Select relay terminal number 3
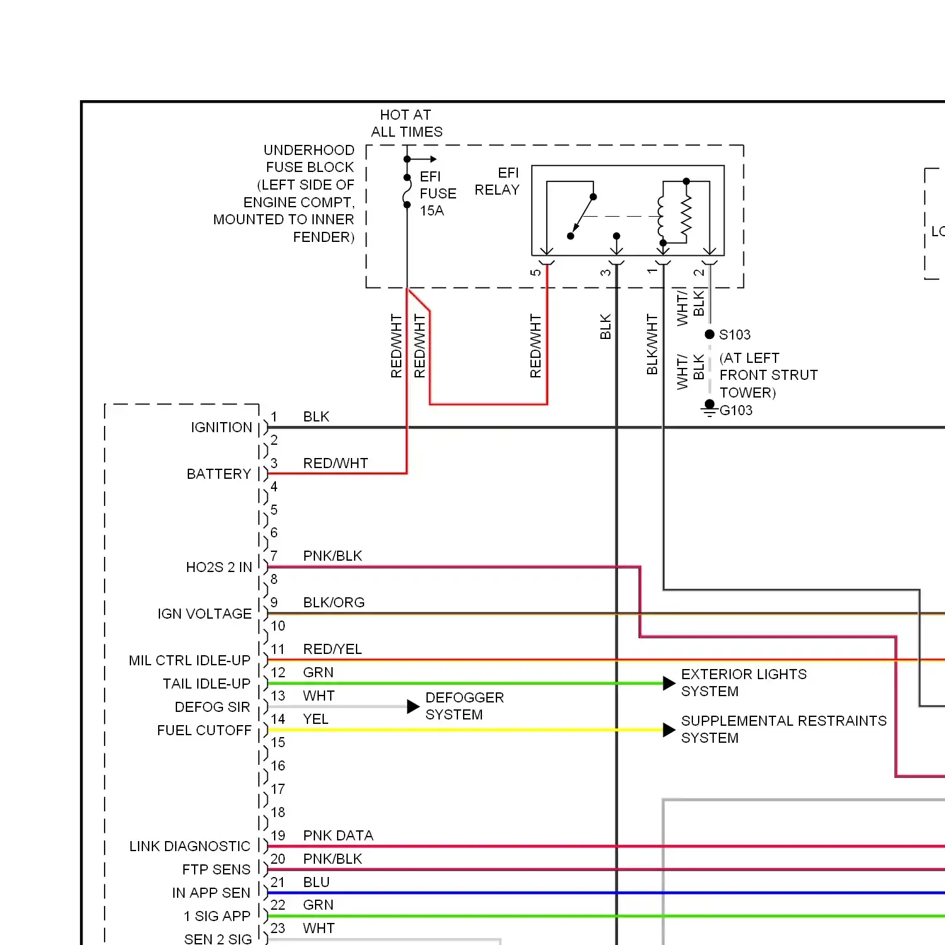This screenshot has width=945, height=945. coord(605,273)
